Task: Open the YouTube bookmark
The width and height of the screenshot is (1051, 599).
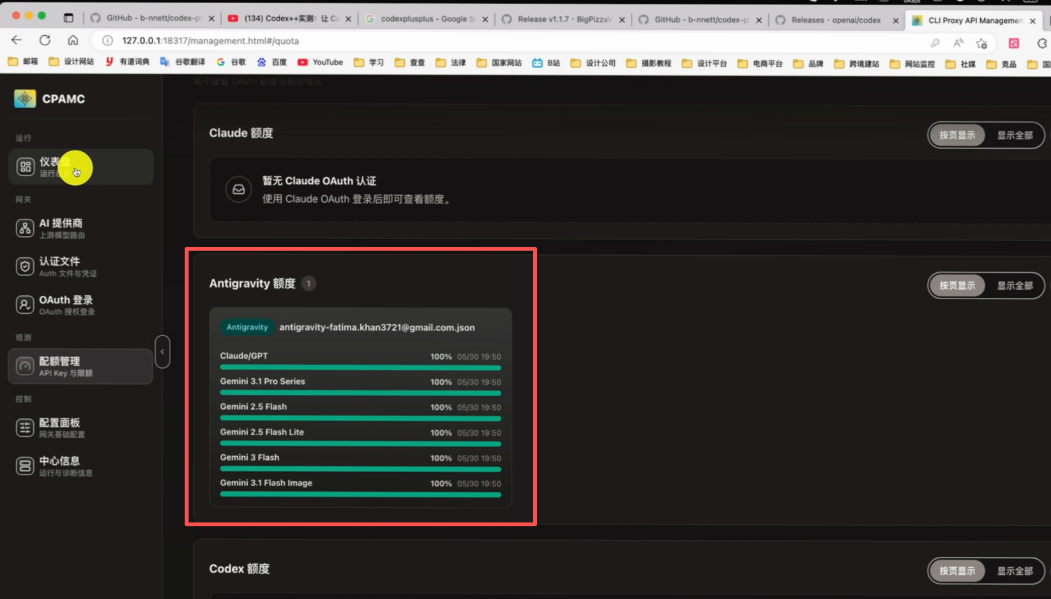Action: pyautogui.click(x=320, y=62)
